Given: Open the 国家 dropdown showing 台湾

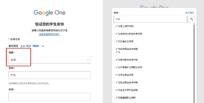Looking at the screenshot, I should [49, 60].
